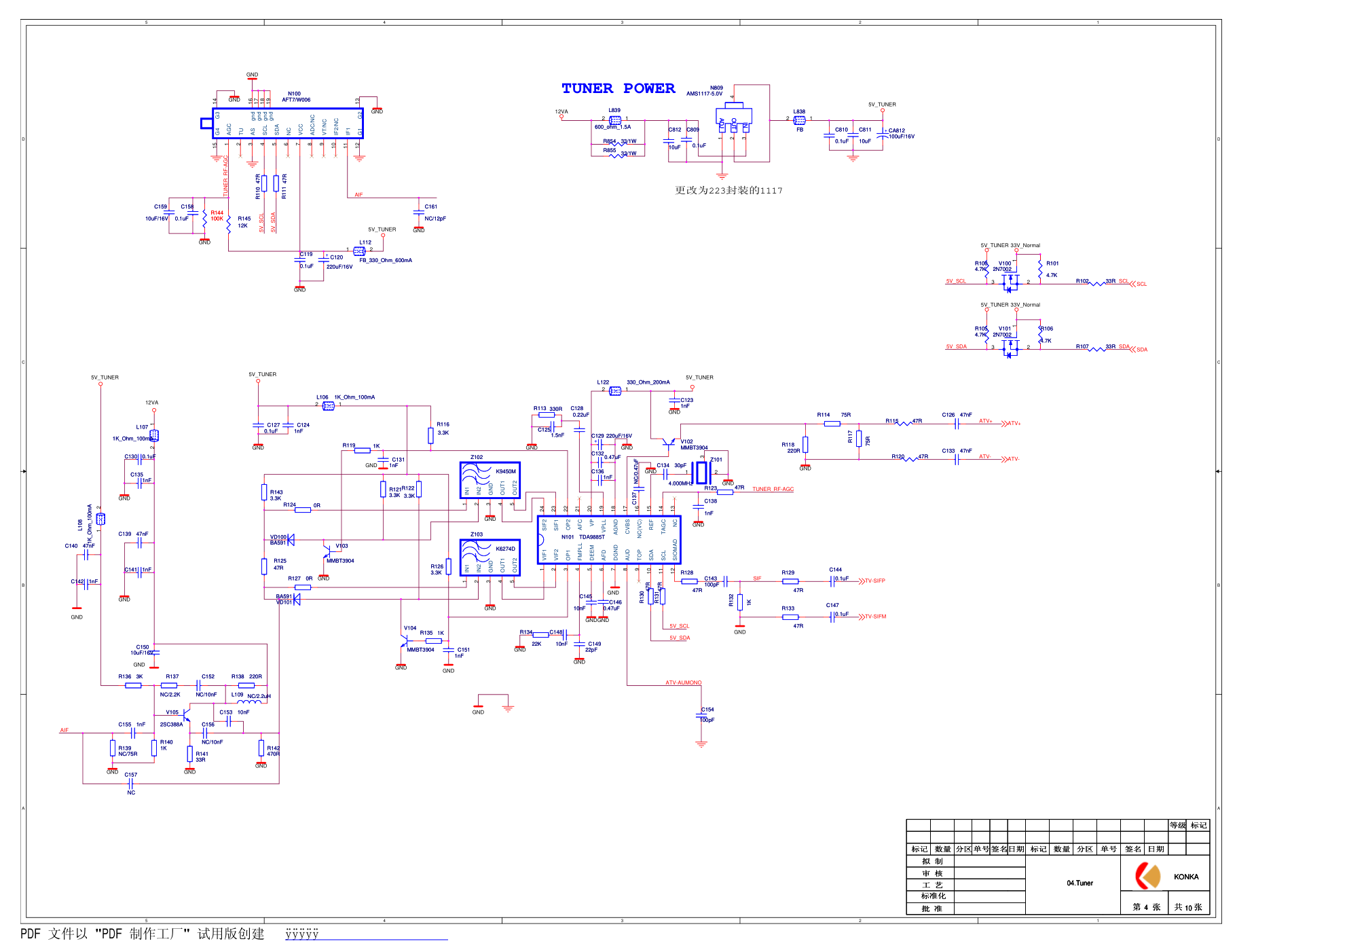
Task: Click the red TUNER_RF-AGC label near R123
Action: pyautogui.click(x=773, y=490)
